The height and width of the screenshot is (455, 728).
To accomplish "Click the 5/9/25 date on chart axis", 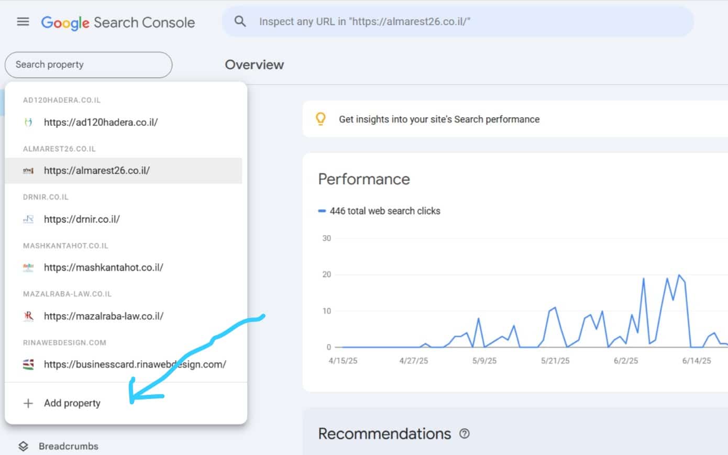I will 484,361.
